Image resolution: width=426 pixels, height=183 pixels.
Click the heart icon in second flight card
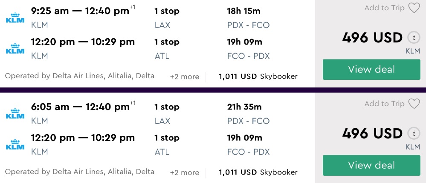[x=414, y=104]
